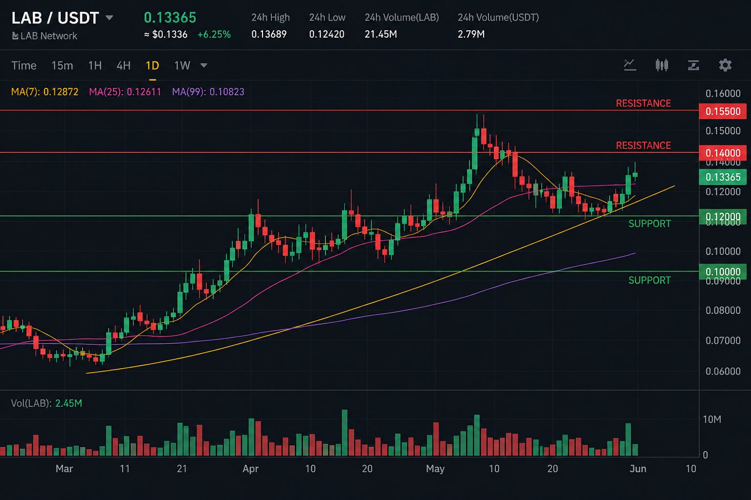
Task: Click the 24h High label
Action: pos(270,18)
